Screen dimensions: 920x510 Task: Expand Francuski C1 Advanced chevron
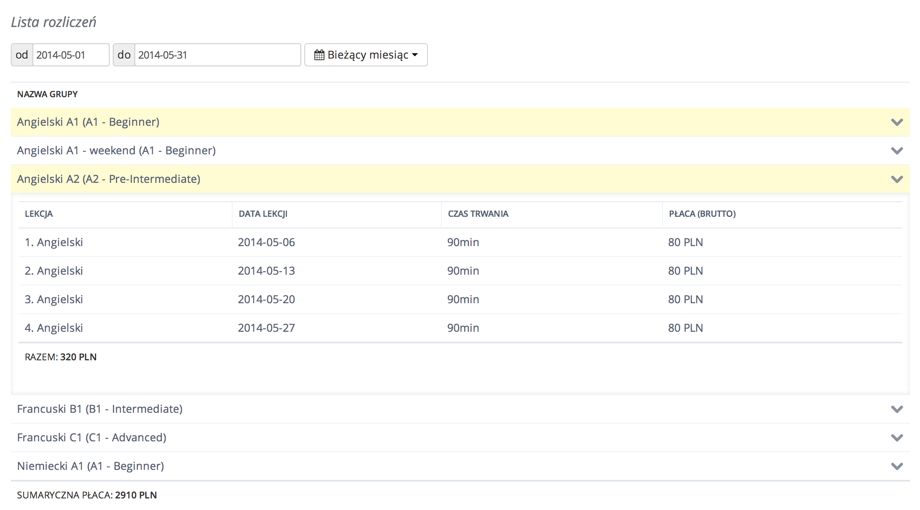coord(896,438)
